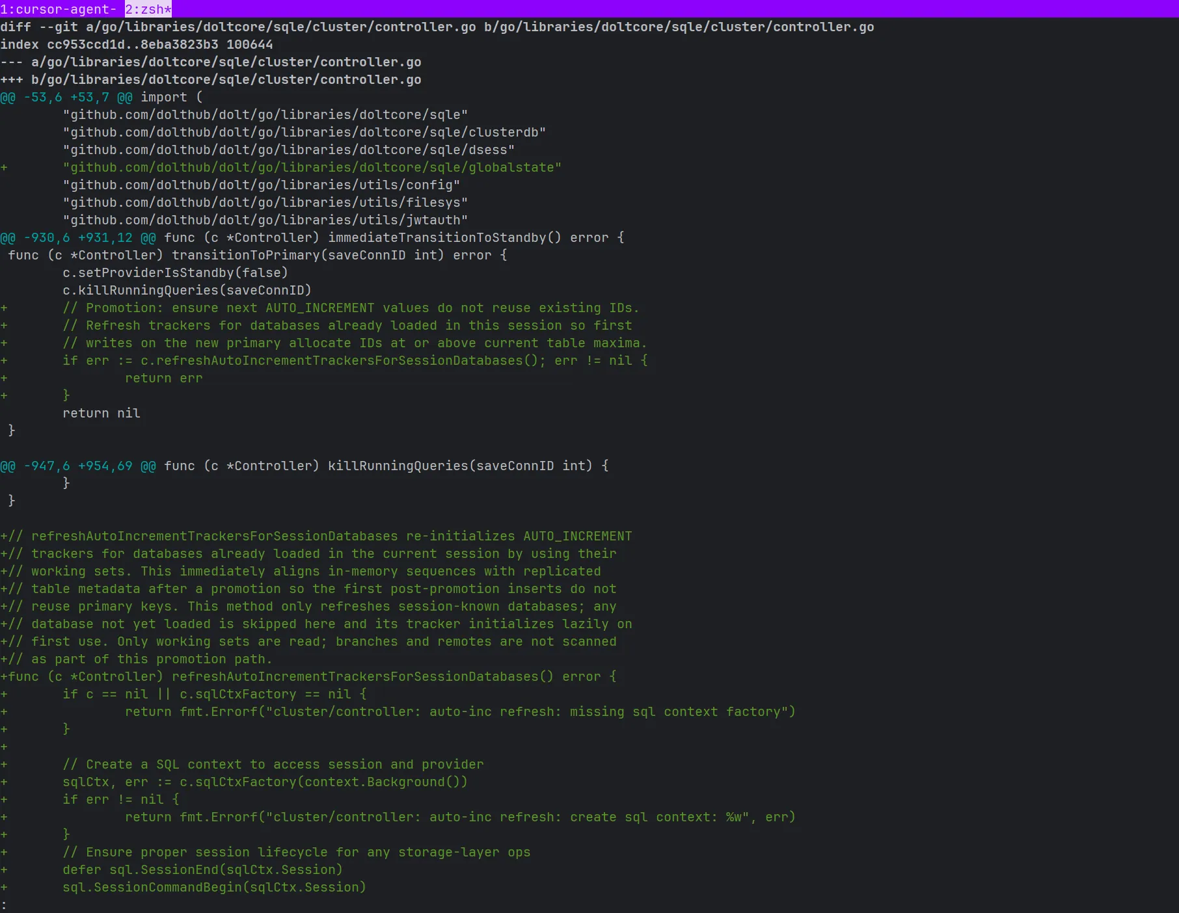Click the return nil statement
Viewport: 1179px width, 913px height.
click(x=101, y=413)
